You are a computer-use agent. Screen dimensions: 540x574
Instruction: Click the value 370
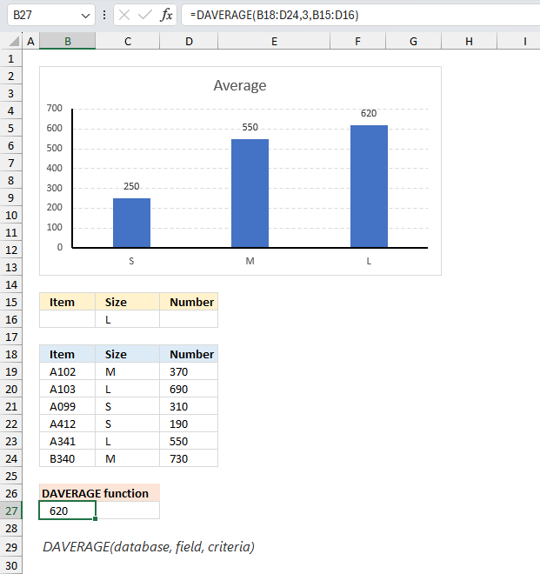click(x=189, y=371)
